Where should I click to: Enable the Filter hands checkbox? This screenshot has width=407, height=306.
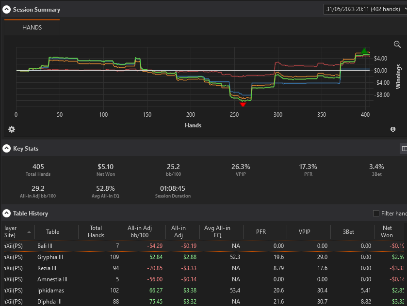(x=376, y=213)
